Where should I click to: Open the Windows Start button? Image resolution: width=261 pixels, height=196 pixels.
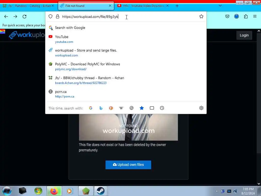pyautogui.click(x=7, y=191)
